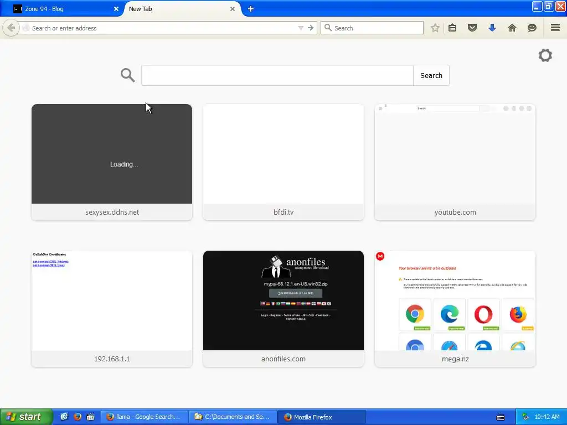The width and height of the screenshot is (567, 425).
Task: Click the clapperboard quick launch icon
Action: point(90,417)
